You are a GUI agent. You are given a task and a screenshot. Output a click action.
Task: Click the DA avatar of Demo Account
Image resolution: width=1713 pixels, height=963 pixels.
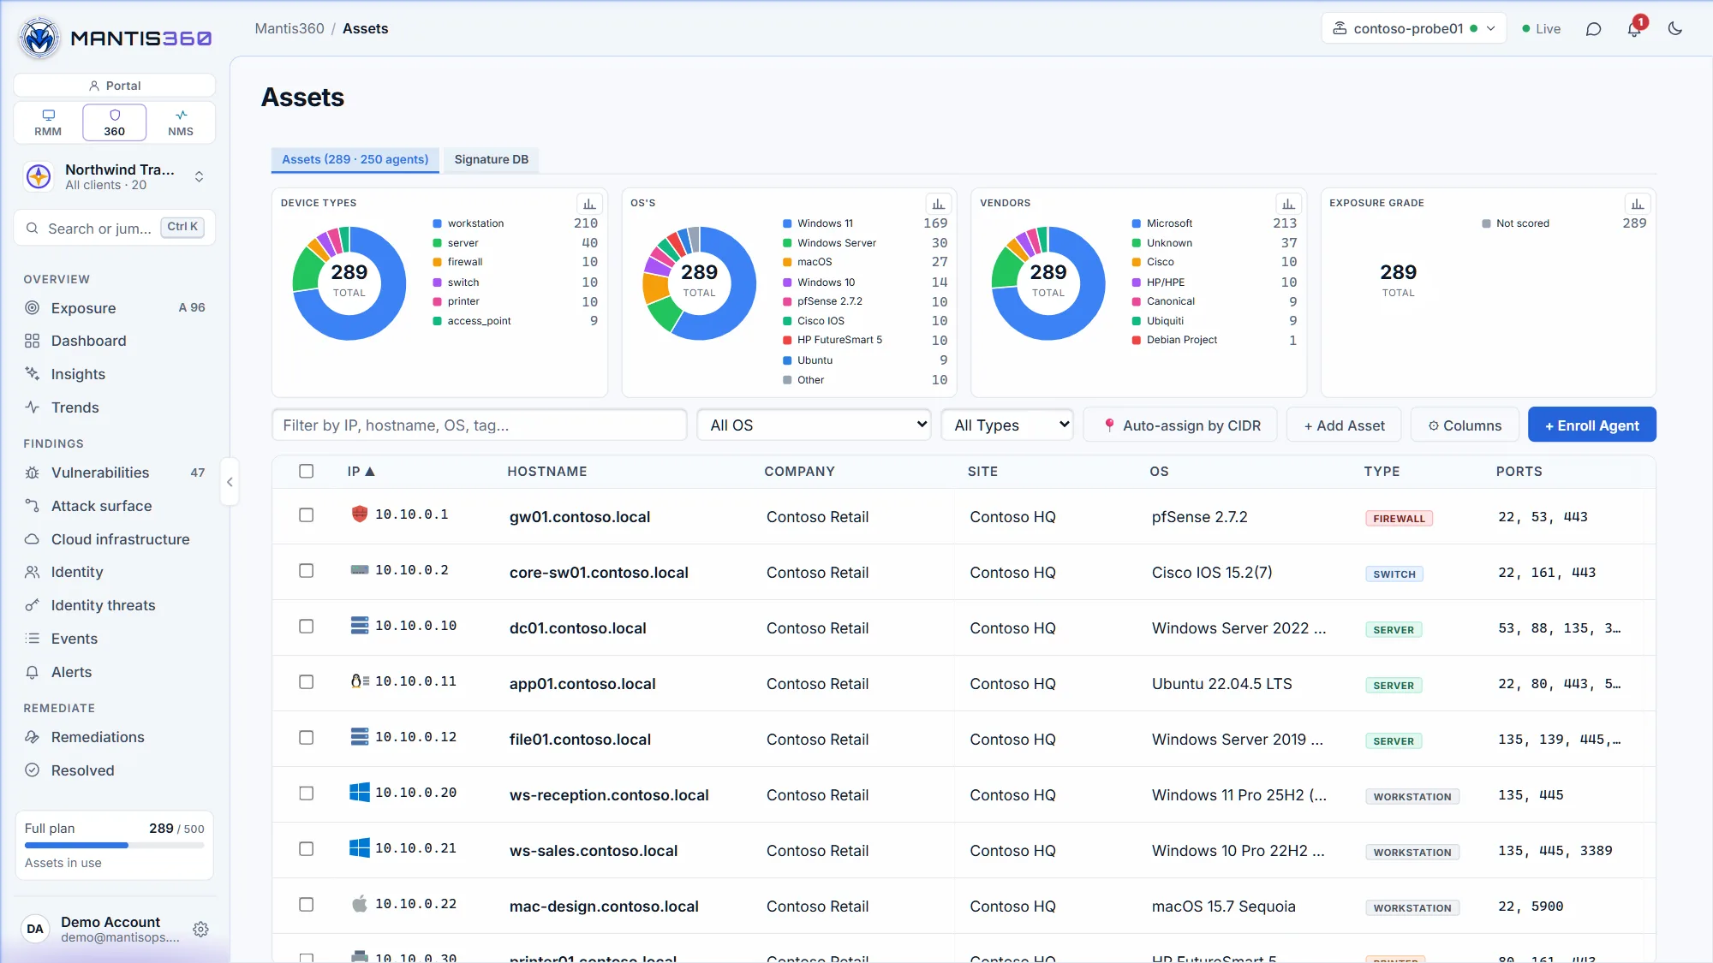pos(35,929)
